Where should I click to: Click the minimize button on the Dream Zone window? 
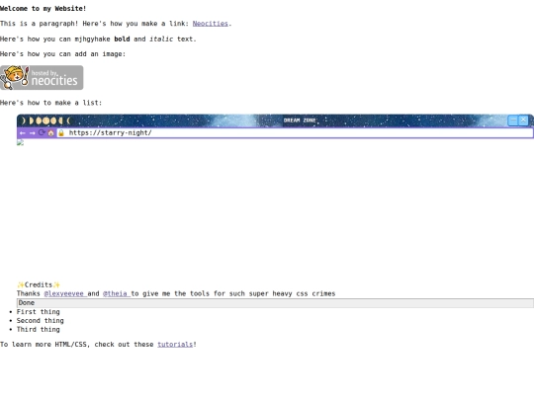(x=513, y=120)
